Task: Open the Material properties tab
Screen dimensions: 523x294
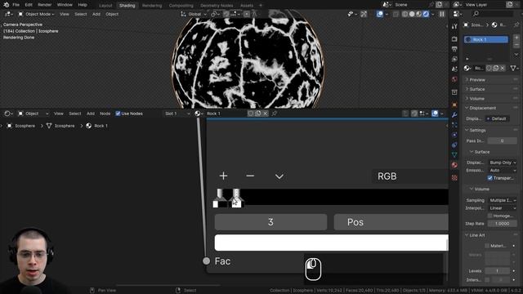Action: (x=454, y=165)
